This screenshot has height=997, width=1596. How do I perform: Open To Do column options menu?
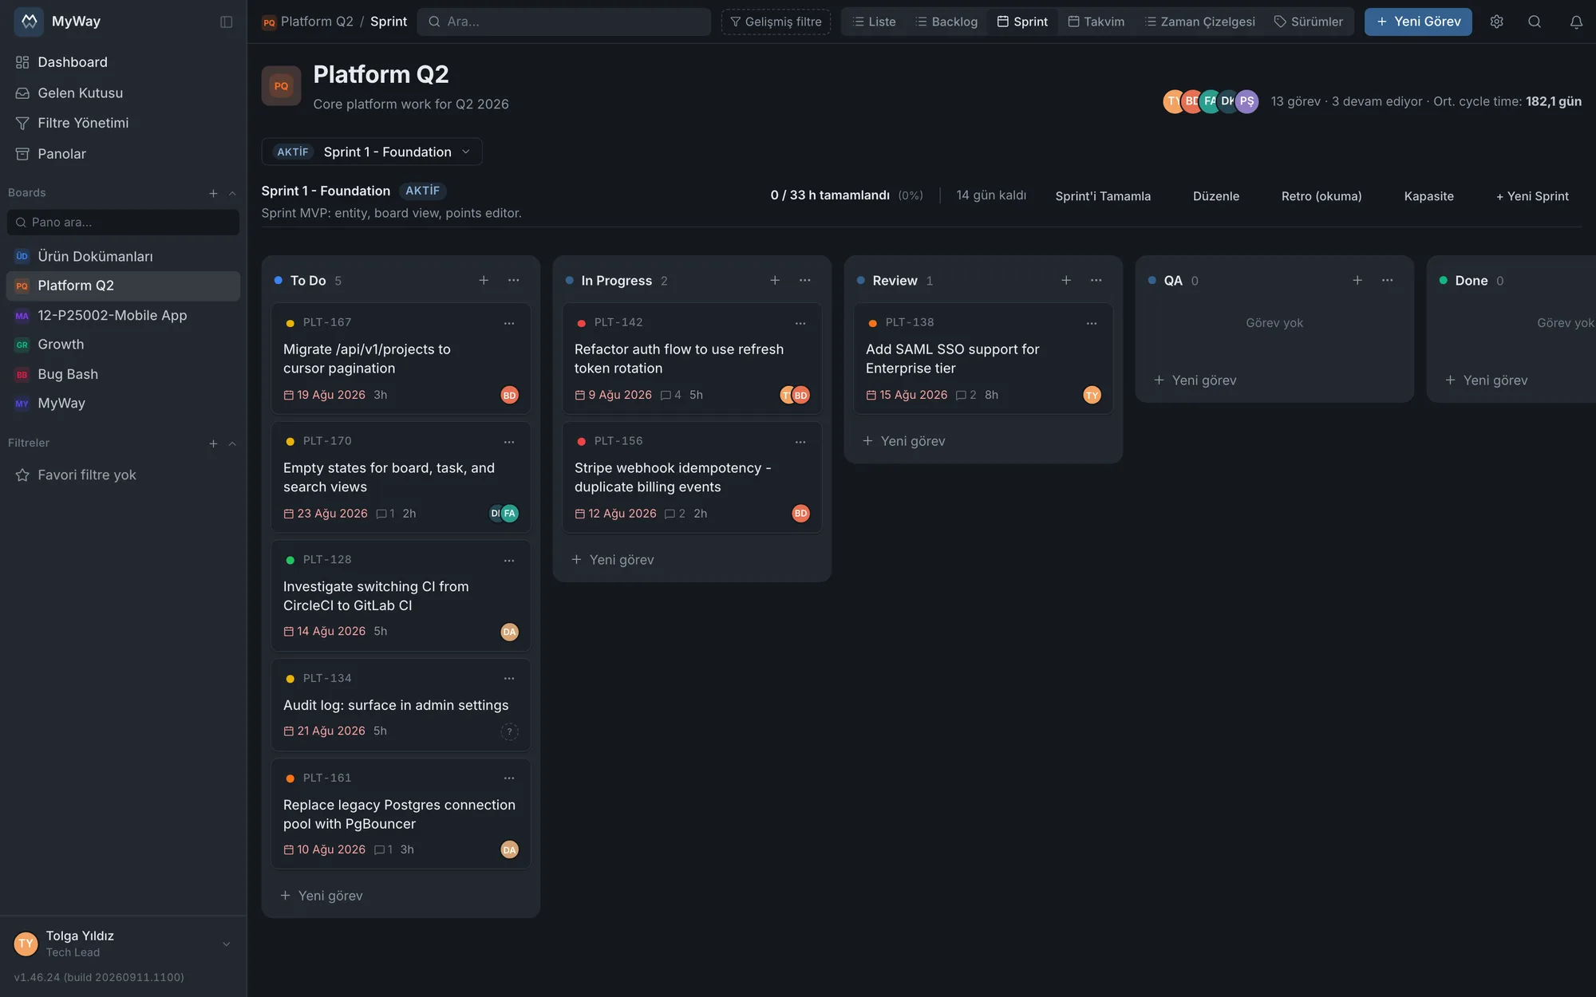(514, 280)
